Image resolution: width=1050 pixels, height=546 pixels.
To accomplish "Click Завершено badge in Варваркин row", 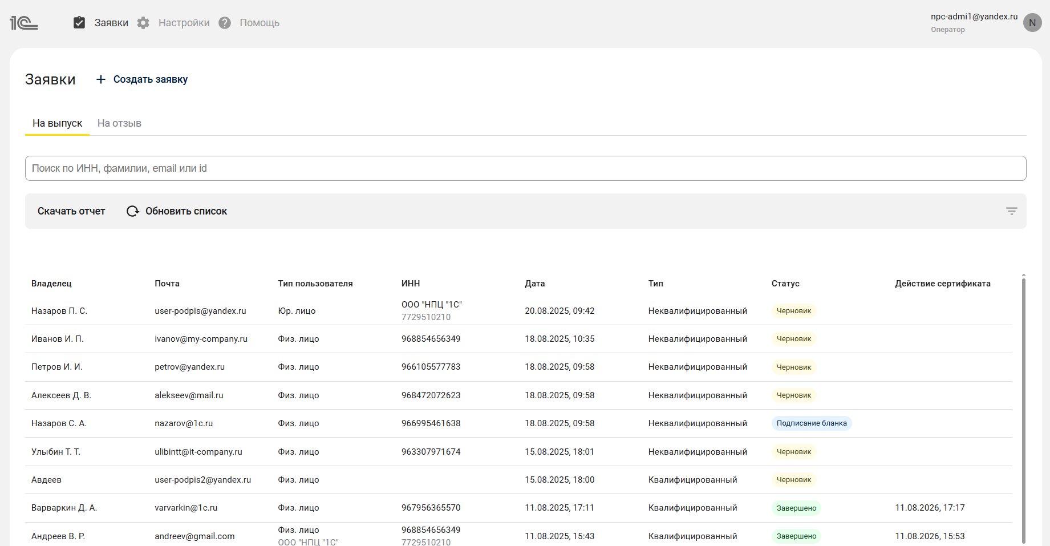I will [796, 508].
